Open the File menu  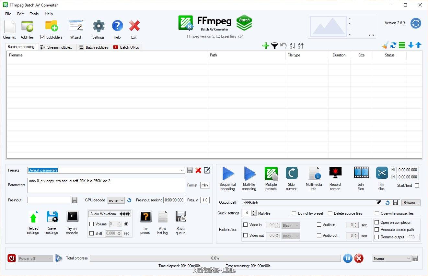click(8, 14)
